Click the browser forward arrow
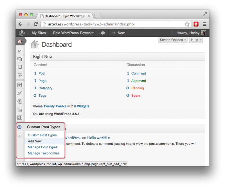Image resolution: width=225 pixels, height=188 pixels. tap(28, 24)
